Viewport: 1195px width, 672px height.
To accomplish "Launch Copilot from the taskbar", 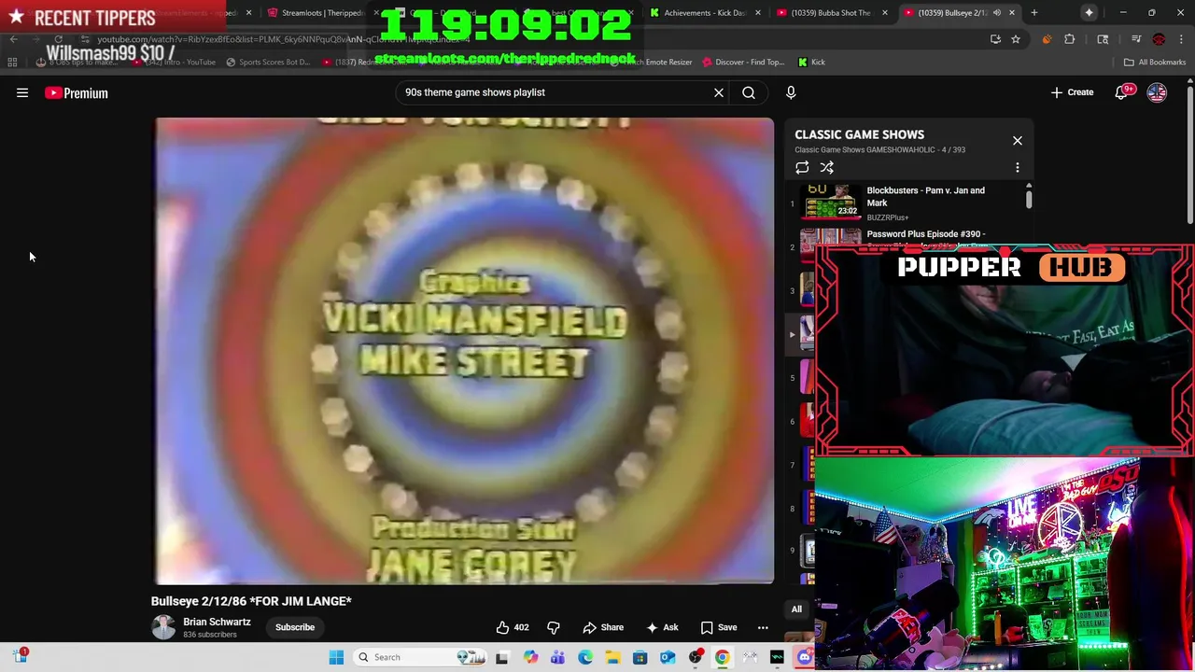I will tap(530, 657).
